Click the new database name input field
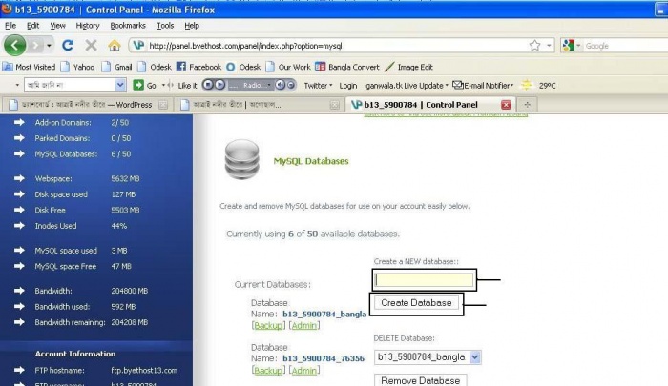The height and width of the screenshot is (386, 668). coord(425,279)
